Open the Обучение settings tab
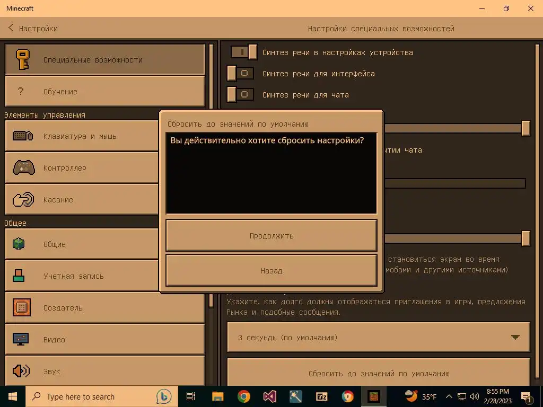 pos(105,91)
